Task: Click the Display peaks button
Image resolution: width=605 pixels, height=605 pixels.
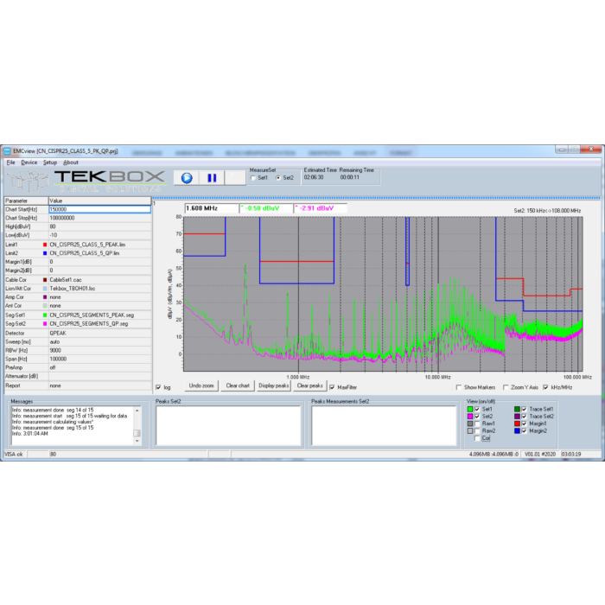Action: point(273,386)
